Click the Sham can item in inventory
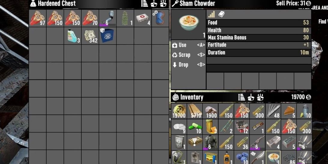Screen dimensions: 328x164 tap(211, 158)
